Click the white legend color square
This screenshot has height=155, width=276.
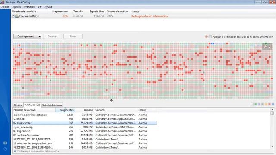point(252,104)
